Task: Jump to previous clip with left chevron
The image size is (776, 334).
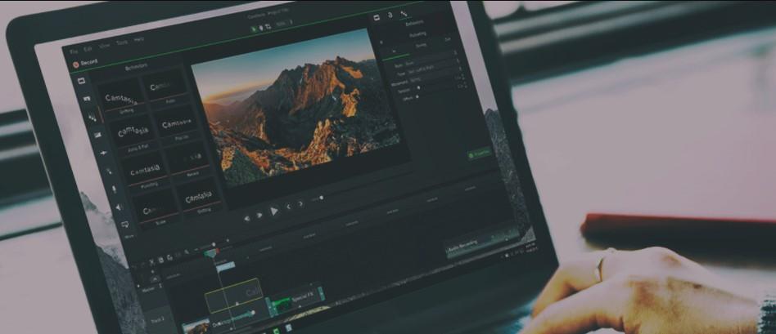Action: [288, 207]
